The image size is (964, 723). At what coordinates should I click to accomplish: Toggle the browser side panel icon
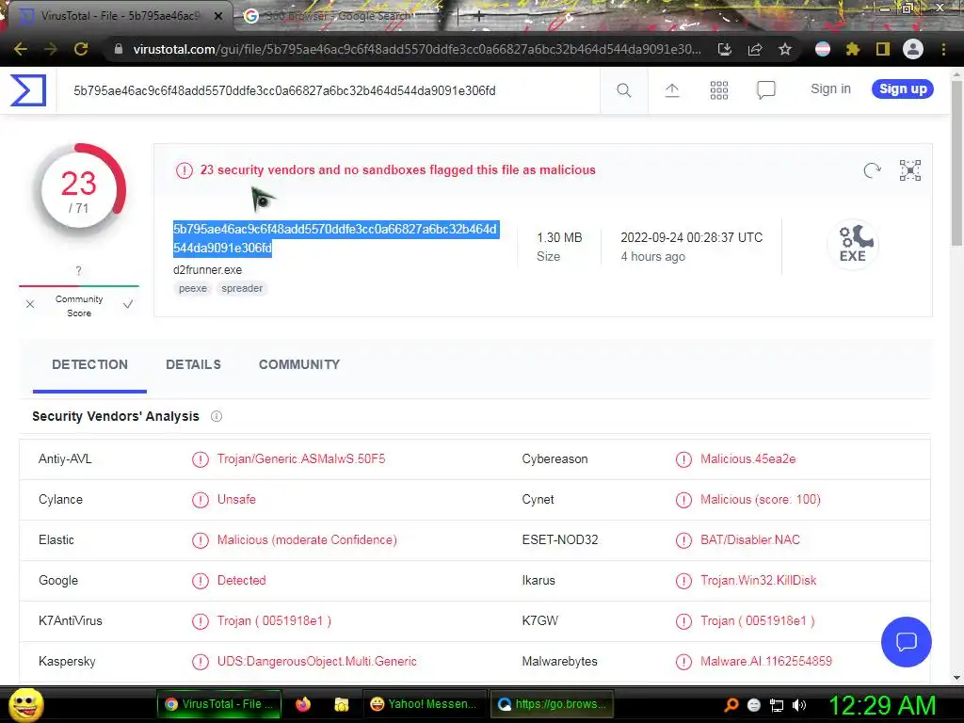(883, 49)
